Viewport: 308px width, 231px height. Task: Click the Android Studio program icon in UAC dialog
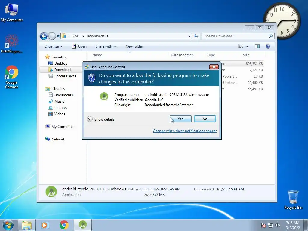tap(104, 97)
